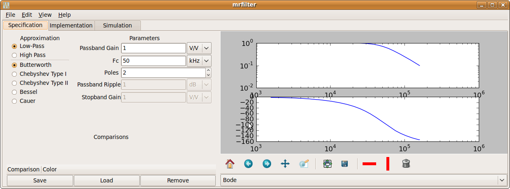Image resolution: width=510 pixels, height=189 pixels.
Task: Click the trash can icon
Action: [x=406, y=164]
